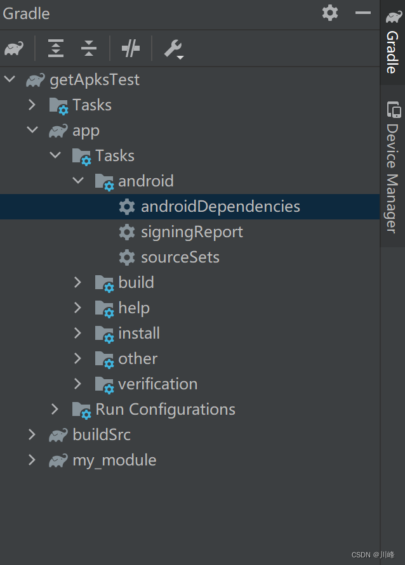Image resolution: width=405 pixels, height=565 pixels.
Task: Expand the build tasks folder
Action: point(77,282)
